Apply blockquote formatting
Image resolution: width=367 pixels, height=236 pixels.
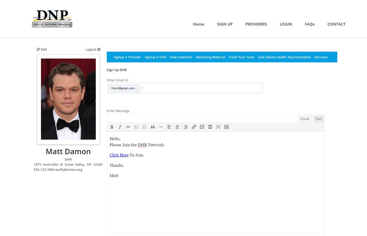click(x=153, y=127)
